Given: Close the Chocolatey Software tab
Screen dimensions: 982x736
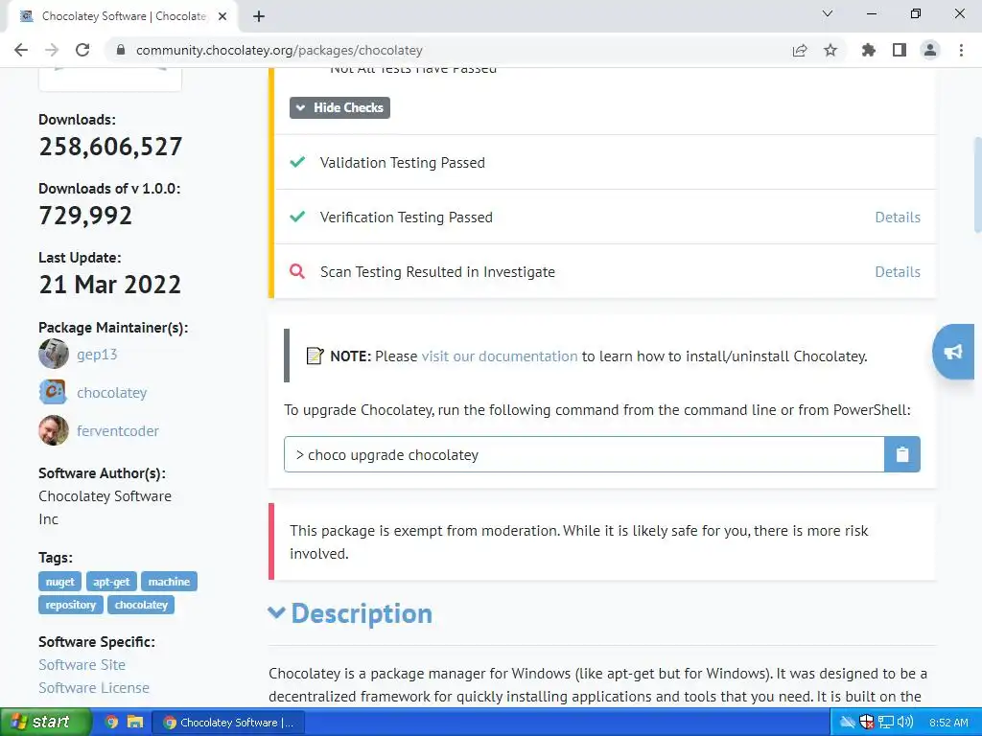Looking at the screenshot, I should [222, 16].
